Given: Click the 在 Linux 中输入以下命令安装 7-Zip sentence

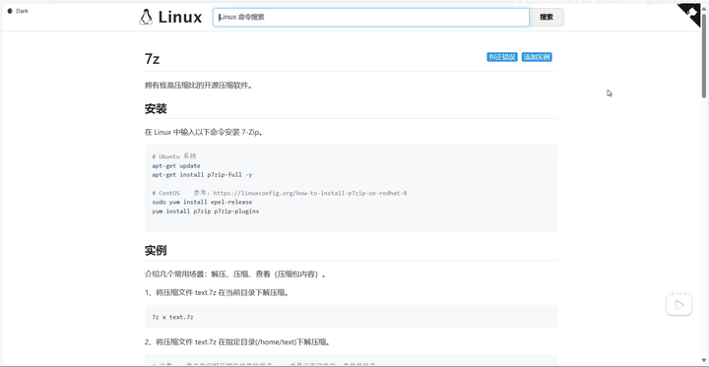Looking at the screenshot, I should [x=204, y=133].
